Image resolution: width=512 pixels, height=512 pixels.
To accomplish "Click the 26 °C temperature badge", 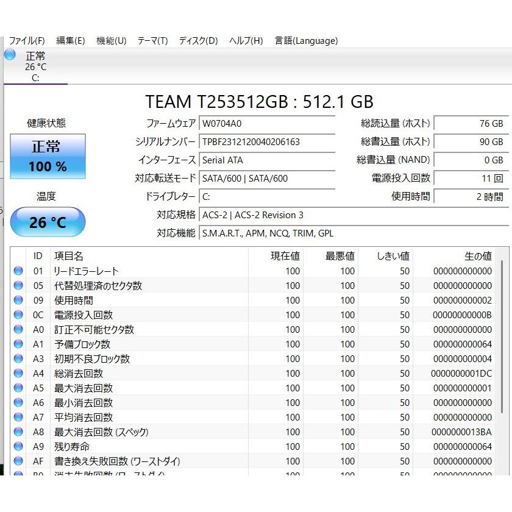I will 48,222.
